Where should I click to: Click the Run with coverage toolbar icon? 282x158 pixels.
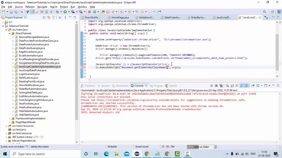click(73, 12)
